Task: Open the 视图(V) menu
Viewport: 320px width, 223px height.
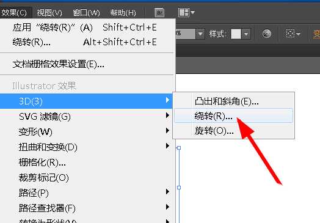Action: pos(49,13)
